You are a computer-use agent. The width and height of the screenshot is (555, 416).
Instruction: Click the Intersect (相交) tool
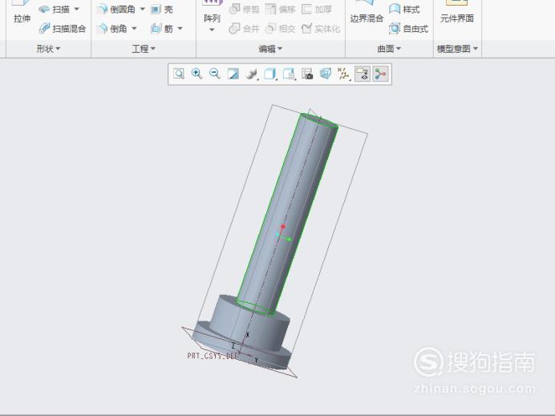point(280,28)
